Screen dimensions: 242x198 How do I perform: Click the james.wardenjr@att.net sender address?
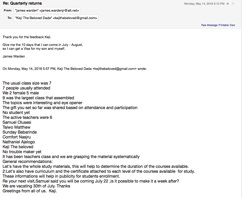59,11
